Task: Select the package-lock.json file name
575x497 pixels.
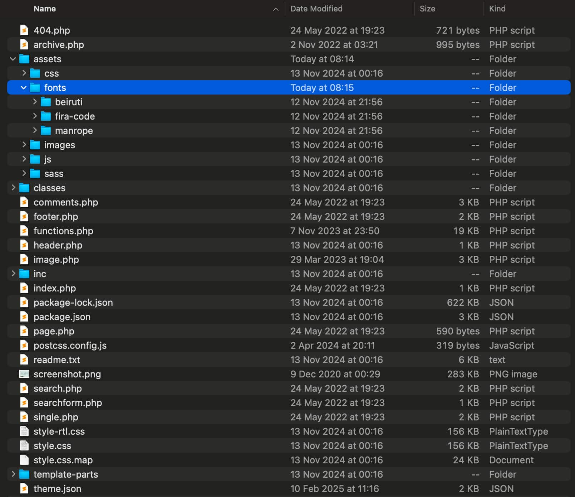Action: pos(73,302)
